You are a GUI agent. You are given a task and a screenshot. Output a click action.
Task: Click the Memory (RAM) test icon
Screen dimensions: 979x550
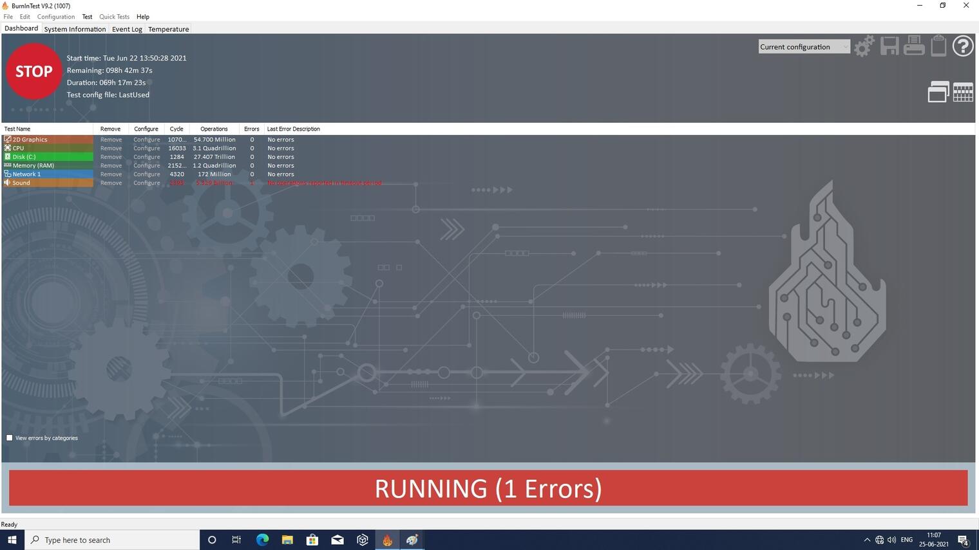coord(8,165)
